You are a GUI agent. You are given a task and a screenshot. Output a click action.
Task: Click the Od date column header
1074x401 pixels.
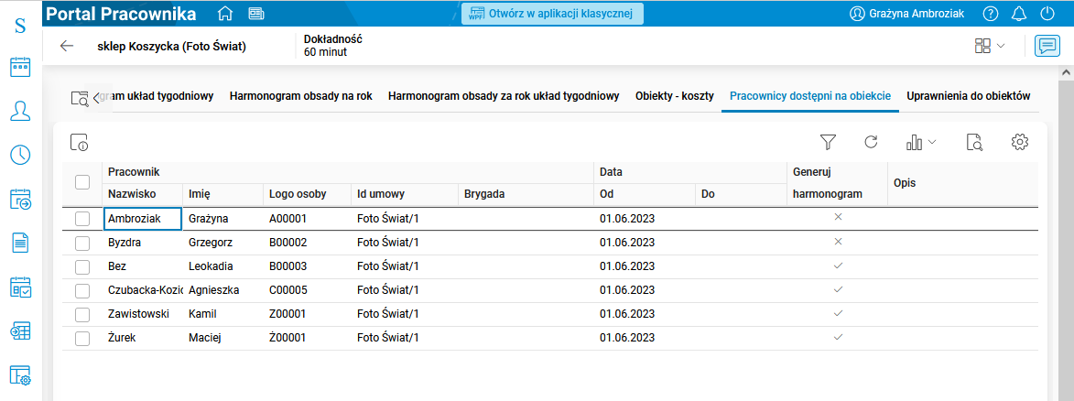click(x=645, y=194)
